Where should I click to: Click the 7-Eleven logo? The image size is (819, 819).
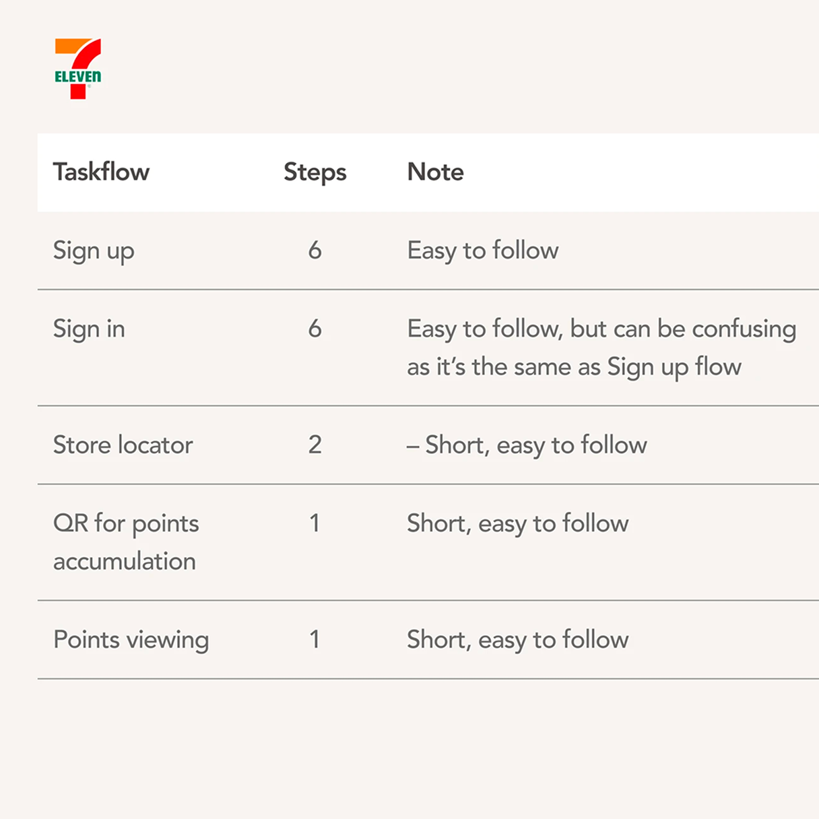[78, 69]
